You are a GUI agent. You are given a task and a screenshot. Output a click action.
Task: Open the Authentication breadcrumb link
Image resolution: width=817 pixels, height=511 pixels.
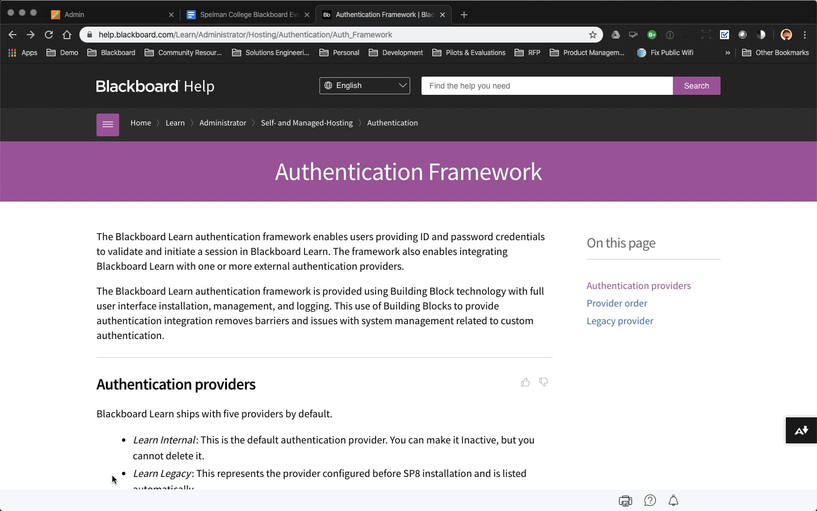(393, 123)
